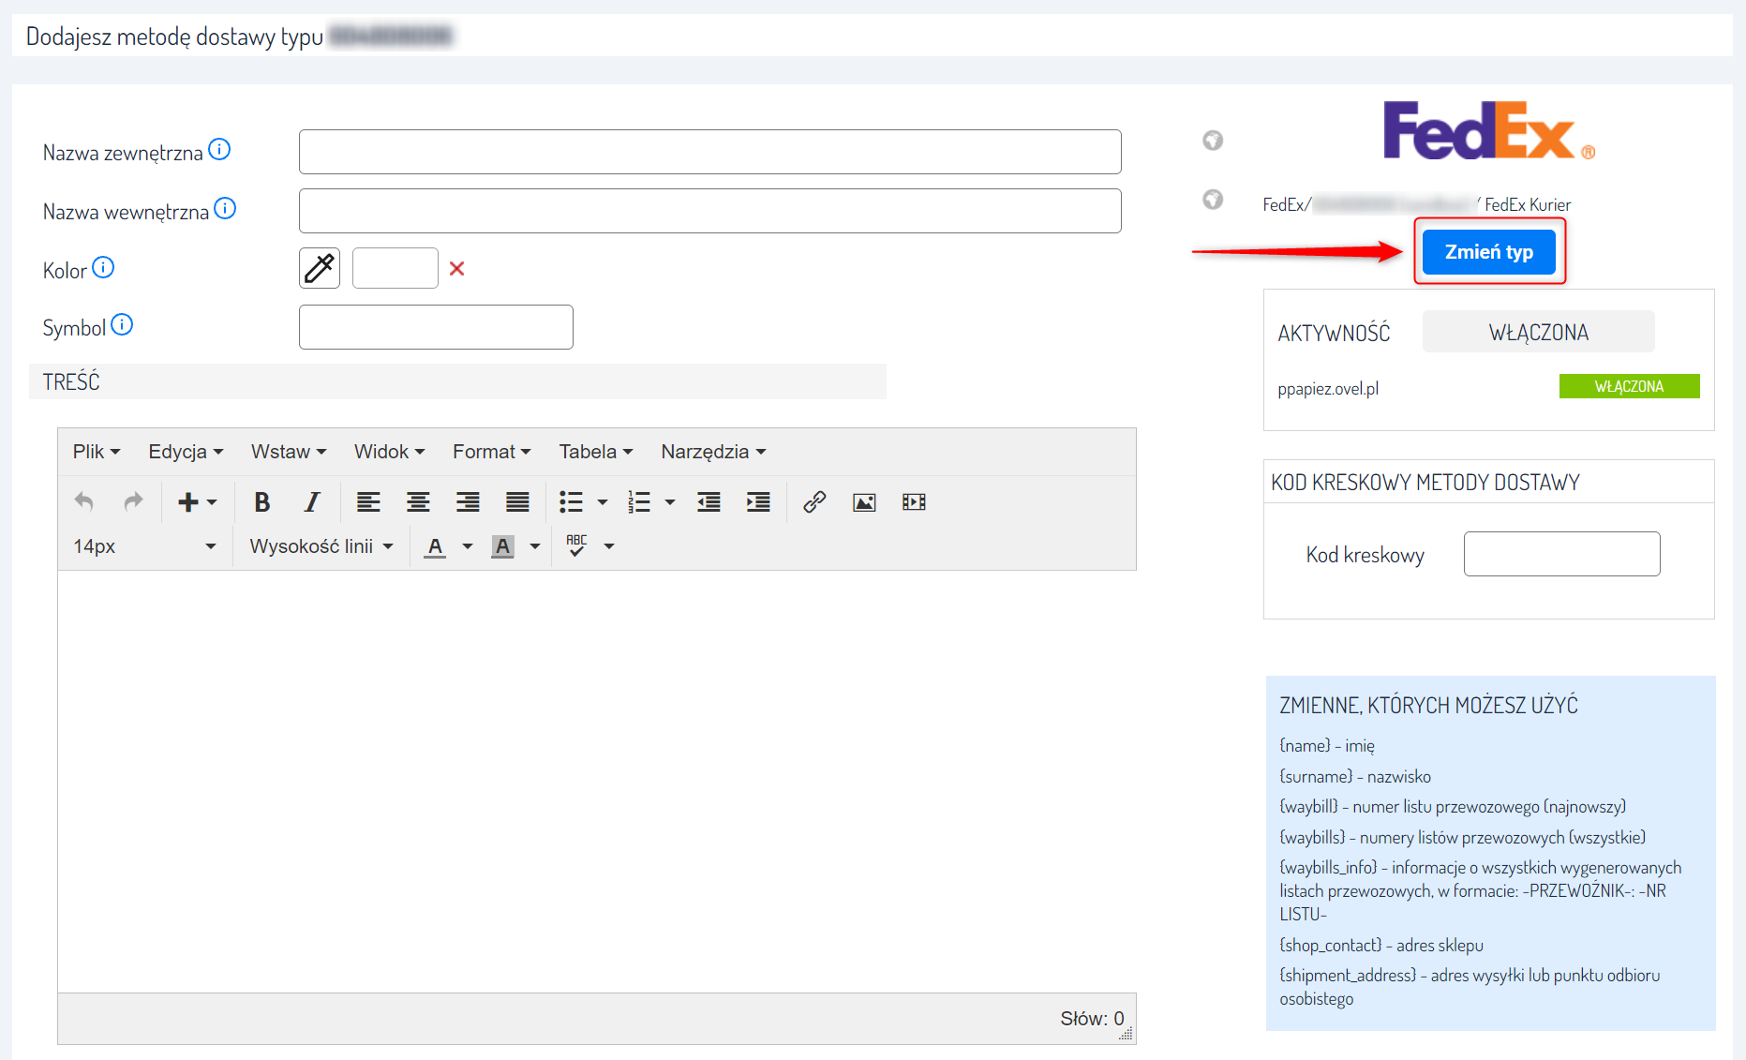Decrease the indent
This screenshot has height=1060, width=1746.
click(x=709, y=502)
